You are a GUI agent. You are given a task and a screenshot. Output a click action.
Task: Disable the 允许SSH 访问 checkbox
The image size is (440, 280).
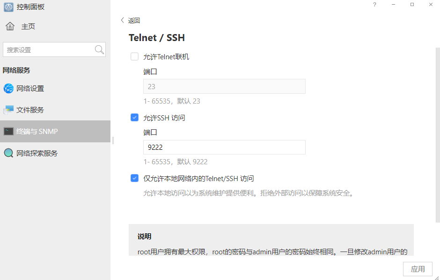(x=134, y=118)
